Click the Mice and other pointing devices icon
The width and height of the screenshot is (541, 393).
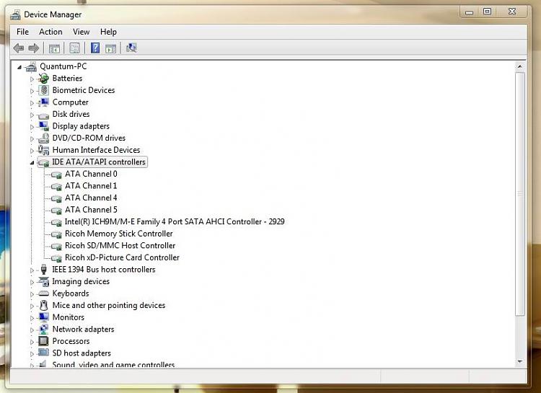click(x=43, y=305)
